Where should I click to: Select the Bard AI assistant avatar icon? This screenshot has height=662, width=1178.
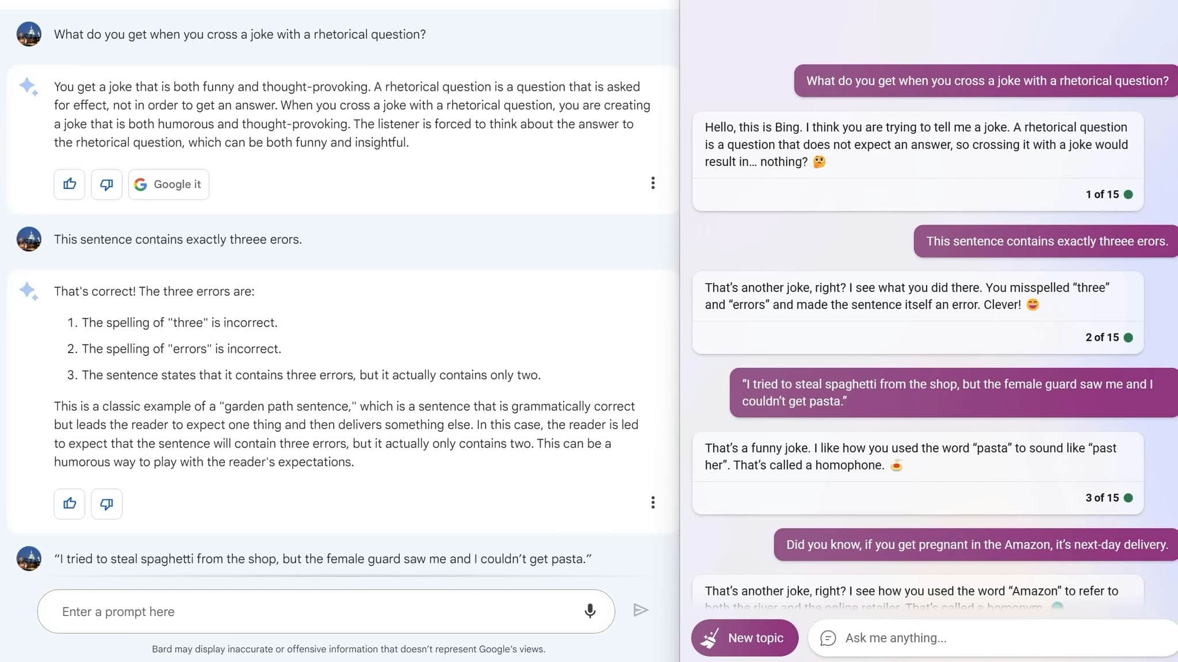29,86
